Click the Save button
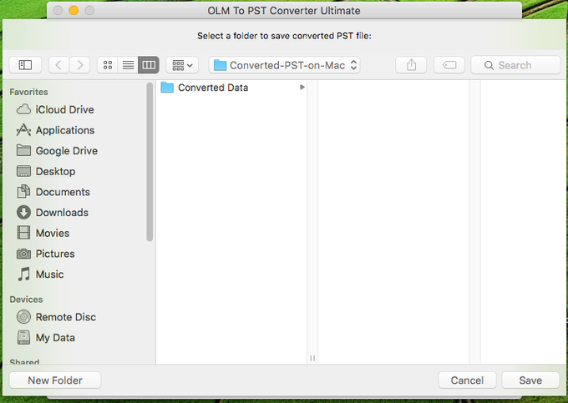Viewport: 568px width, 403px height. tap(530, 380)
